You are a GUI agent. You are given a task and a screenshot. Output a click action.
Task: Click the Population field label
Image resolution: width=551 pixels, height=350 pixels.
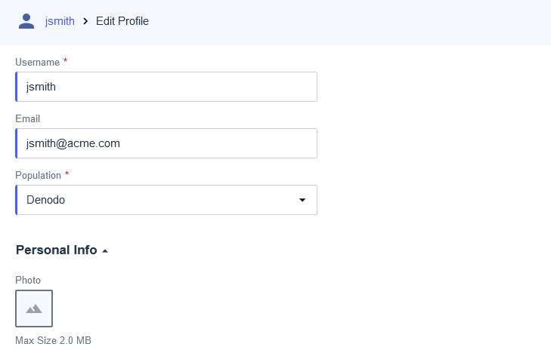pos(38,175)
